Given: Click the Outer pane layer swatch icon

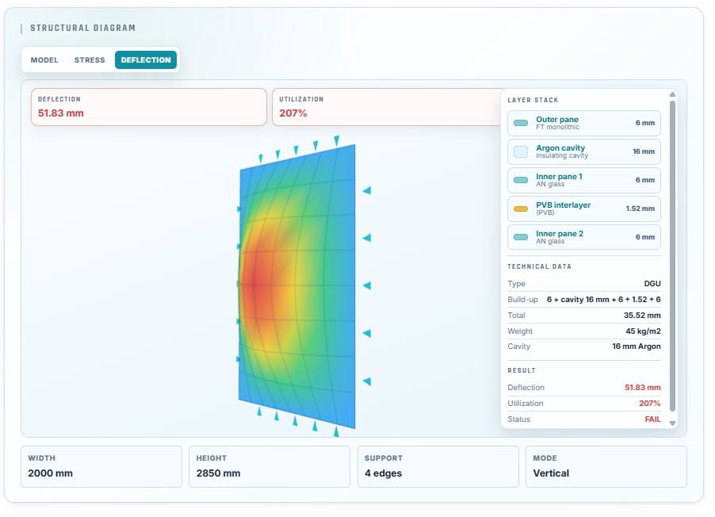Looking at the screenshot, I should point(521,123).
